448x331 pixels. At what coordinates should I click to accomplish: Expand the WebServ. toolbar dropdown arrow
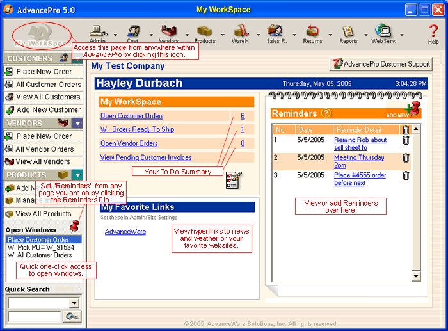(x=402, y=35)
